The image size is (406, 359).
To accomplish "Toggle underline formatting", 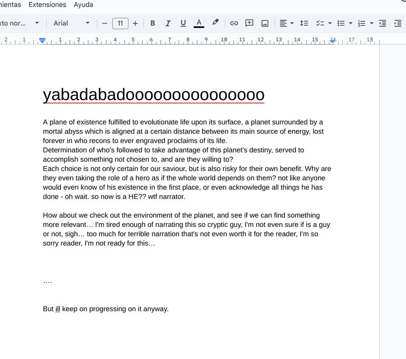I will coord(183,23).
